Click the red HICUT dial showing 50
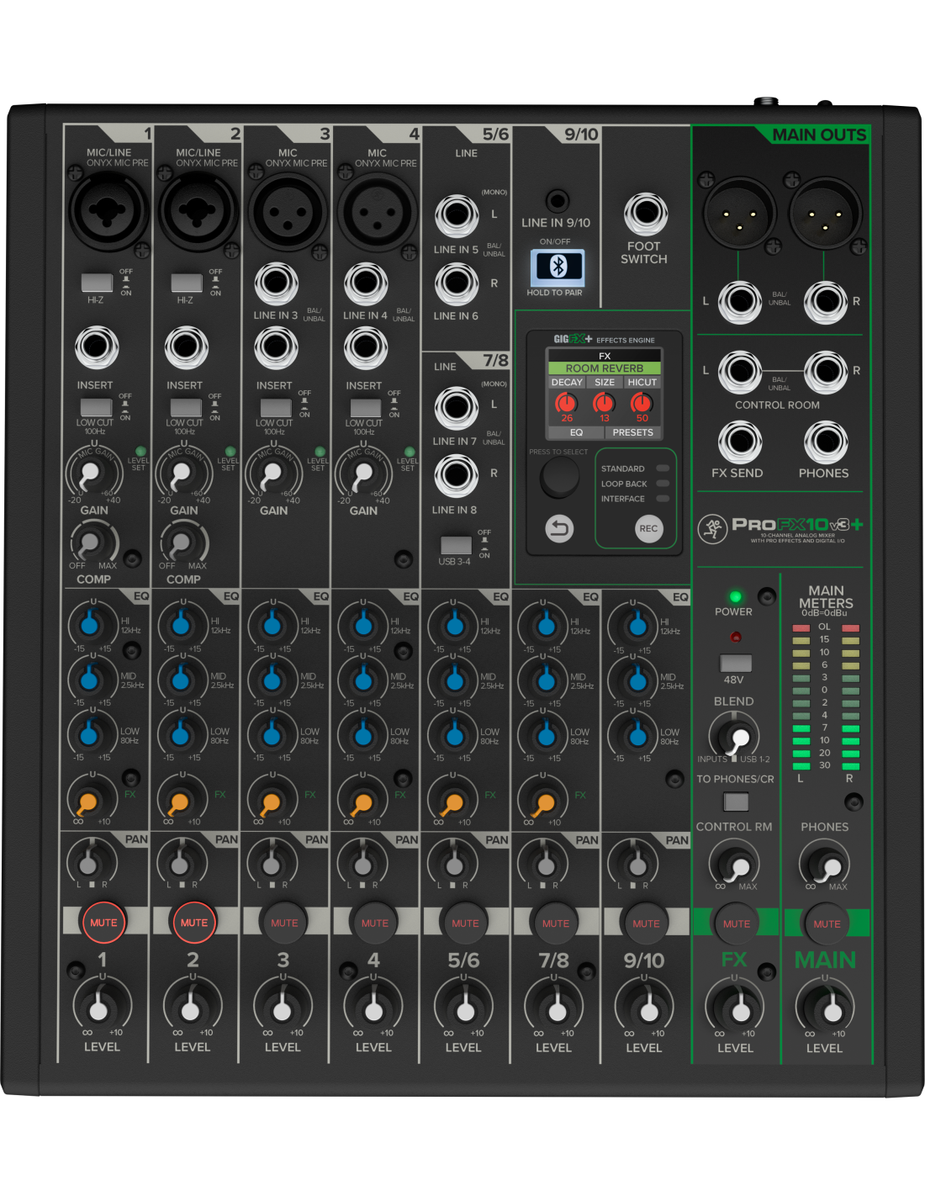 (642, 403)
